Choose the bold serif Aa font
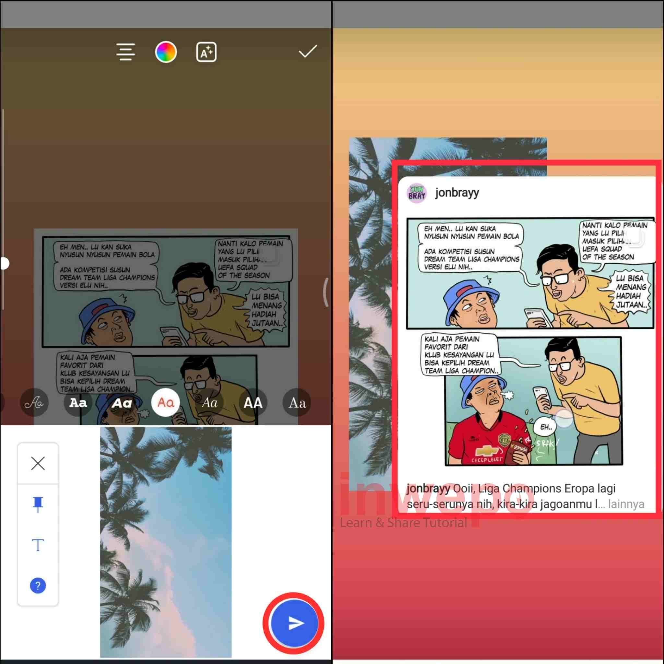 (78, 402)
